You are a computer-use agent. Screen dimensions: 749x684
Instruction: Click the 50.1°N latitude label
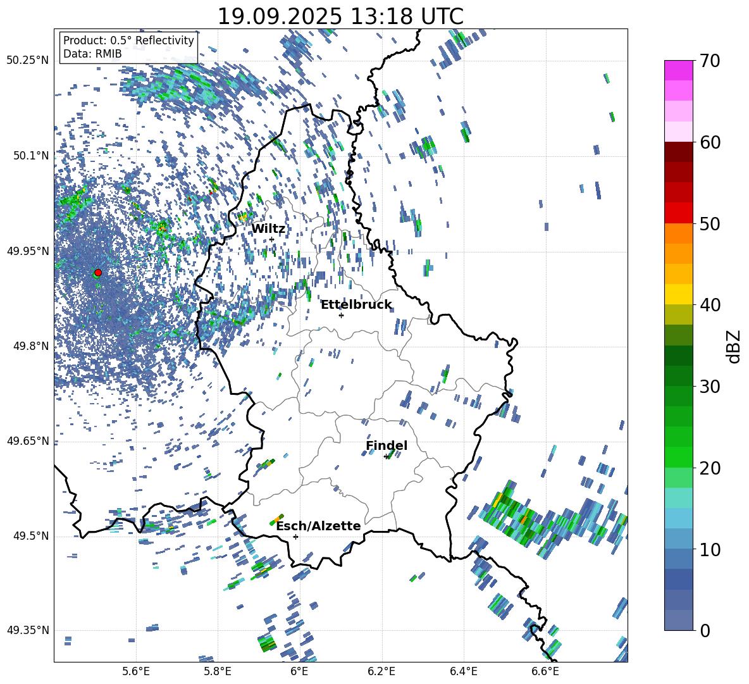click(x=30, y=156)
